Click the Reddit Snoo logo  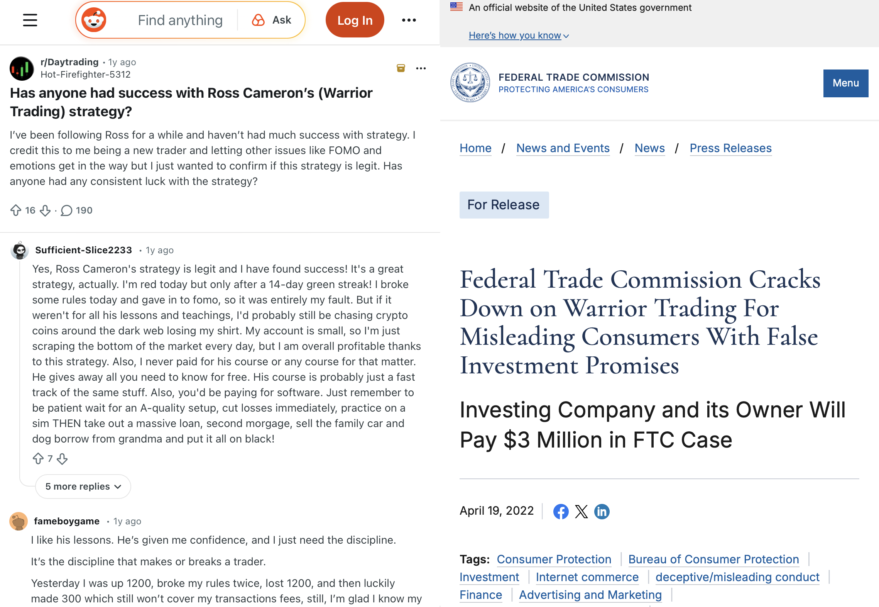94,20
